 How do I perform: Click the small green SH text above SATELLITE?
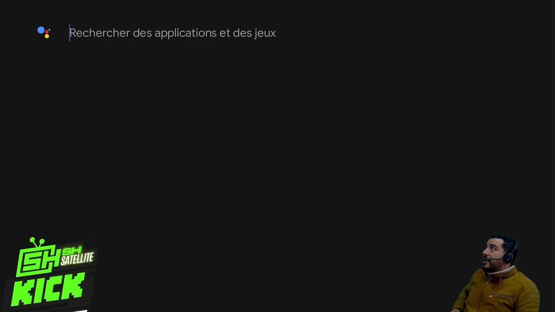(72, 251)
